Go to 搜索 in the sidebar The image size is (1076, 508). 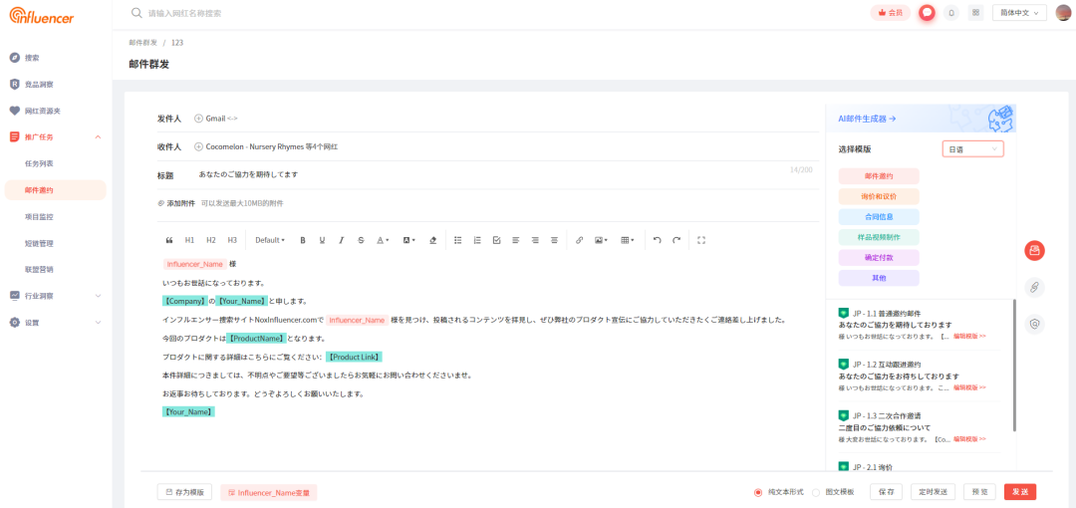32,58
